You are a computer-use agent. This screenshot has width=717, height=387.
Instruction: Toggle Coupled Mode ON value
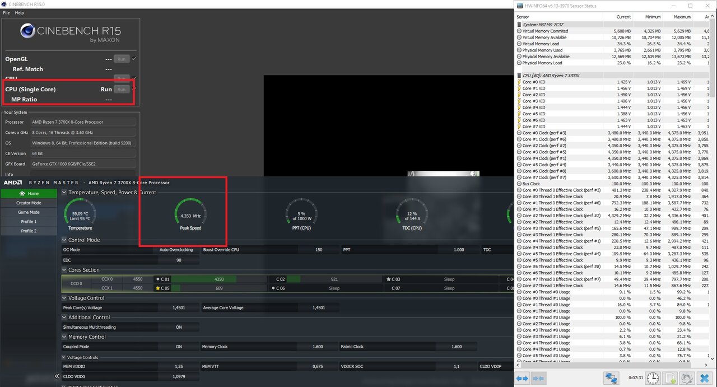point(179,347)
